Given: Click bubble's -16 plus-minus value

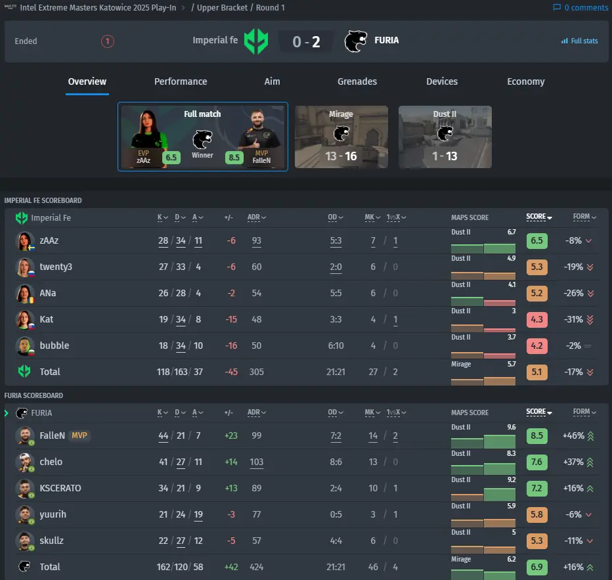Looking at the screenshot, I should click(231, 346).
